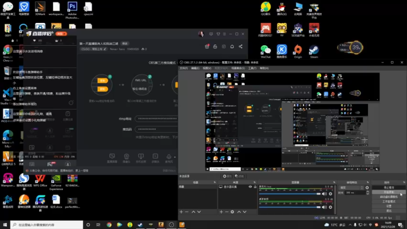
Task: Toggle 工作室模式 in OBS controls
Action: [x=389, y=202]
